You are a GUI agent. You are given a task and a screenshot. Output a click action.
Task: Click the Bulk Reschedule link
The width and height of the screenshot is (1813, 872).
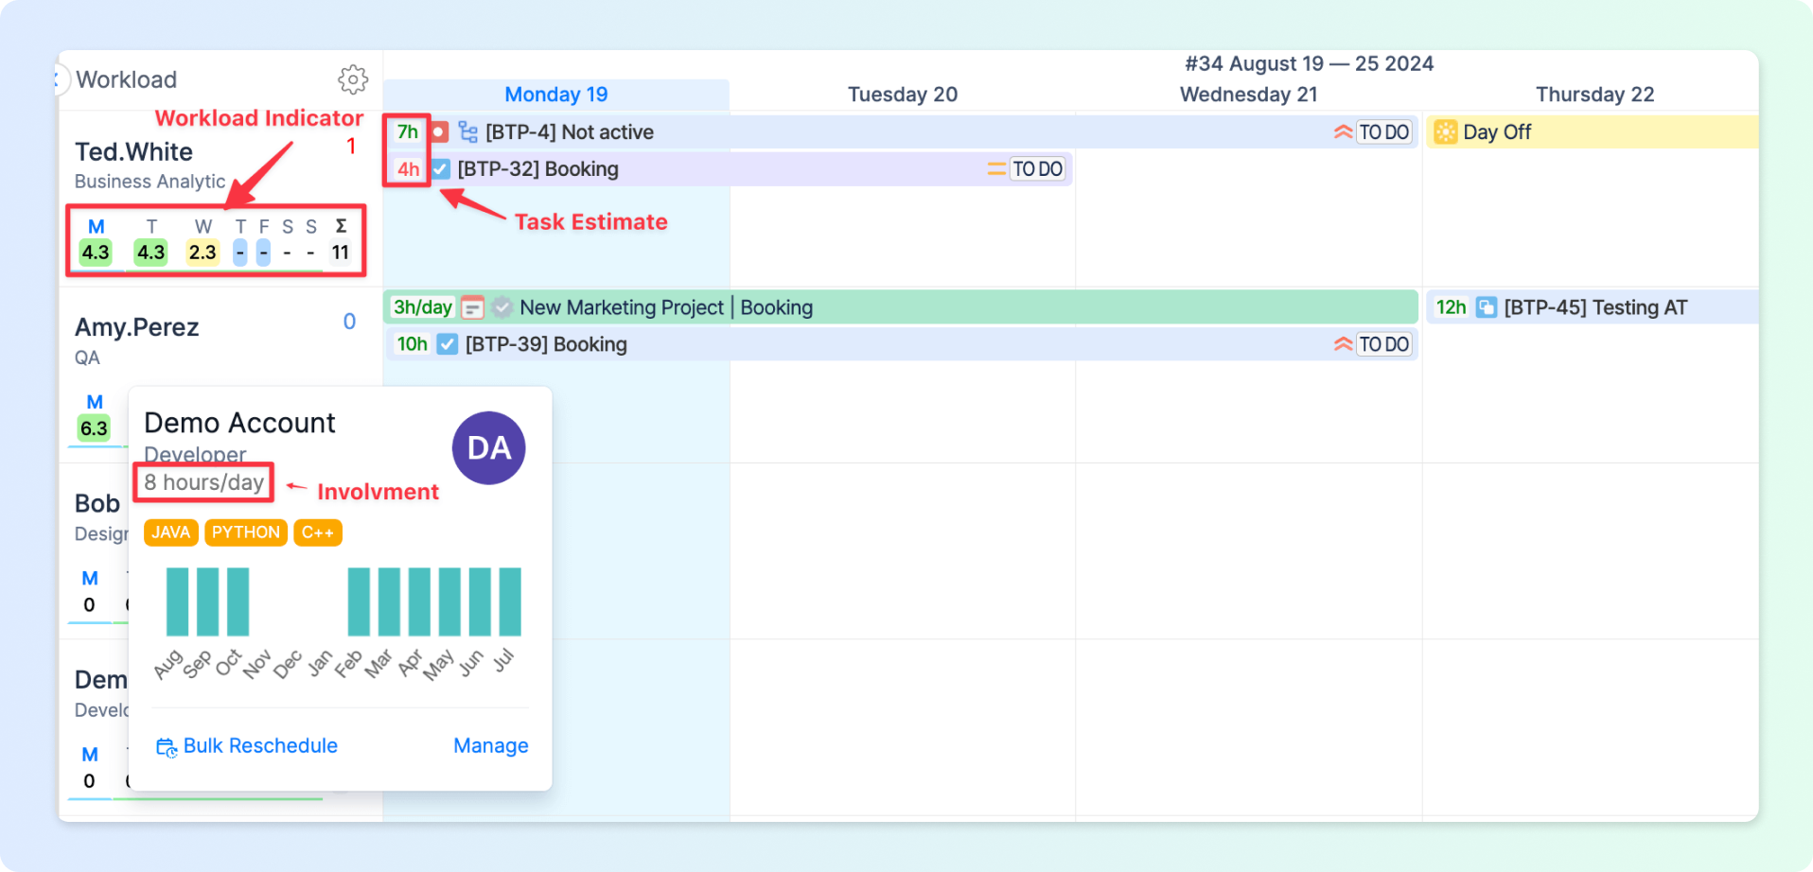point(247,746)
